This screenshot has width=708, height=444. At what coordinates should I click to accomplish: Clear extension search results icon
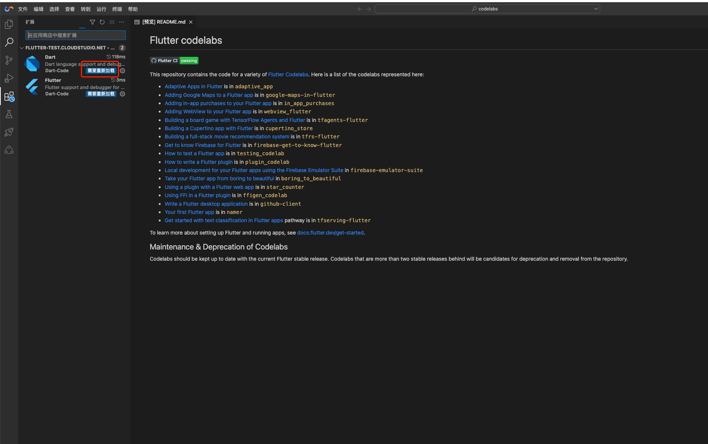(112, 22)
